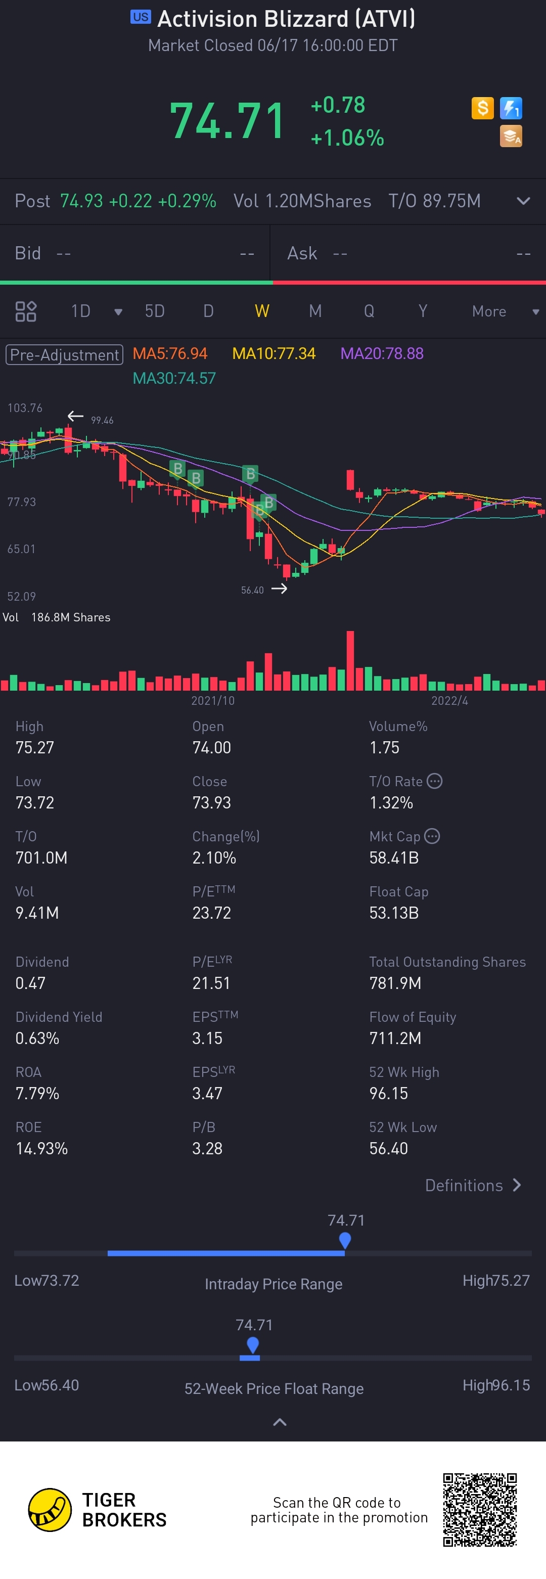This screenshot has width=546, height=1579.
Task: Click the orange stacked layers icon
Action: [x=511, y=136]
